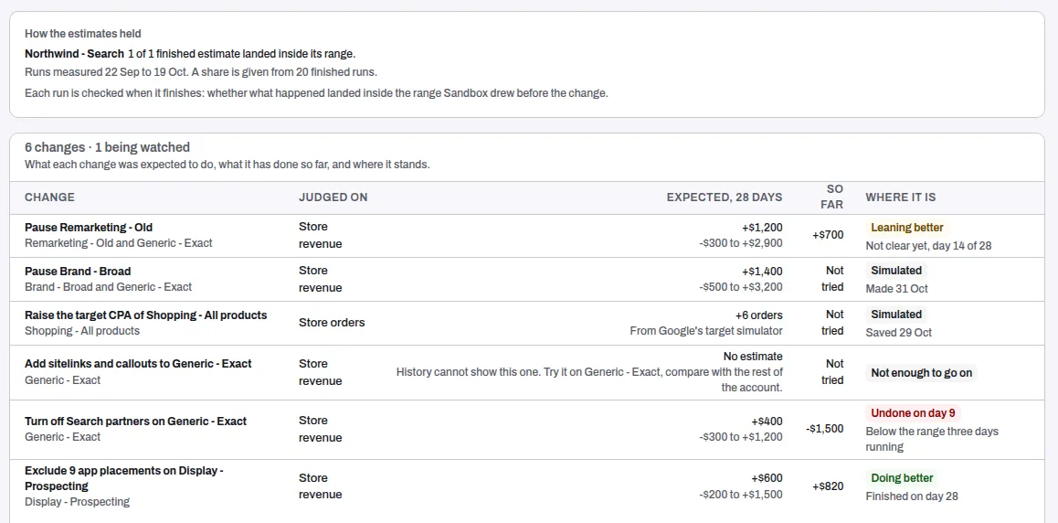Click the 'Made 31 Oct' text
This screenshot has width=1058, height=523.
pos(896,289)
